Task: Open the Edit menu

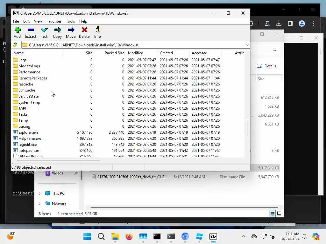Action: (x=26, y=21)
